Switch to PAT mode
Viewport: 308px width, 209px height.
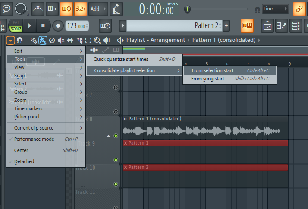point(16,22)
